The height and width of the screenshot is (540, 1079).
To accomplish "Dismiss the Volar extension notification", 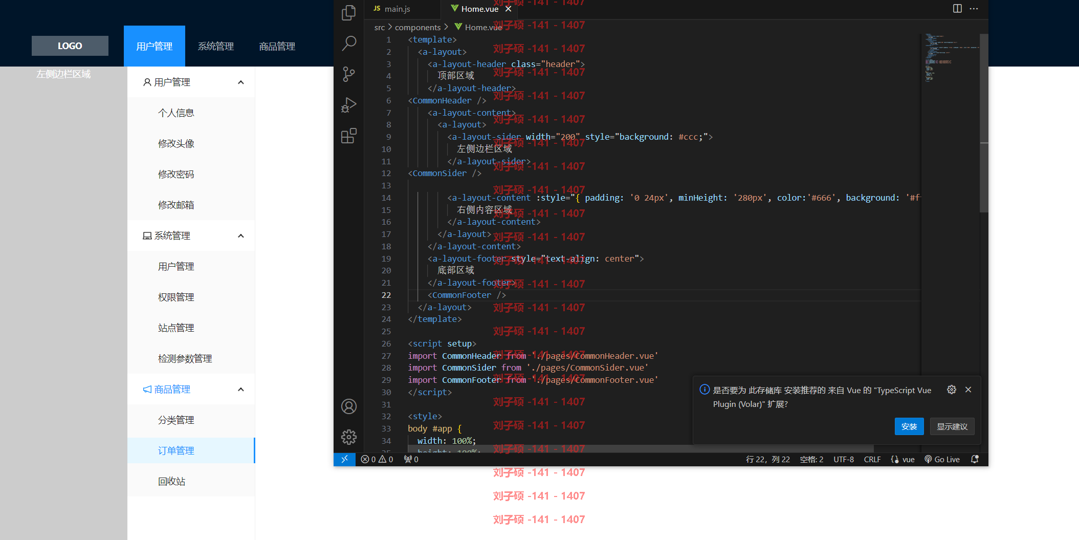I will click(x=968, y=390).
